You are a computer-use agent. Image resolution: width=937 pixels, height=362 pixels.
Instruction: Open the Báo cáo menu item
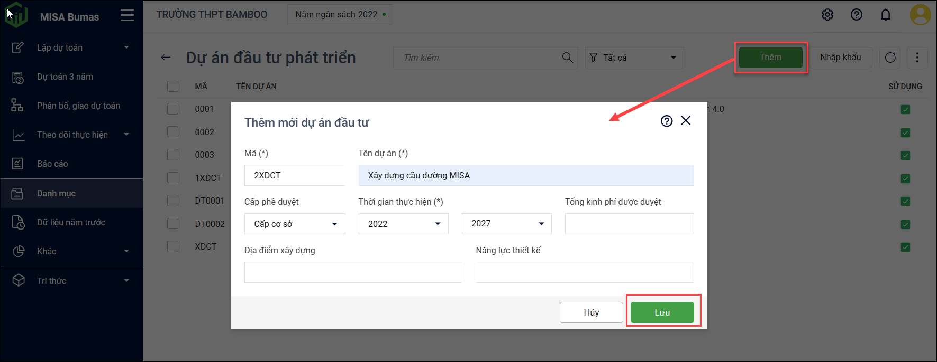coord(52,164)
